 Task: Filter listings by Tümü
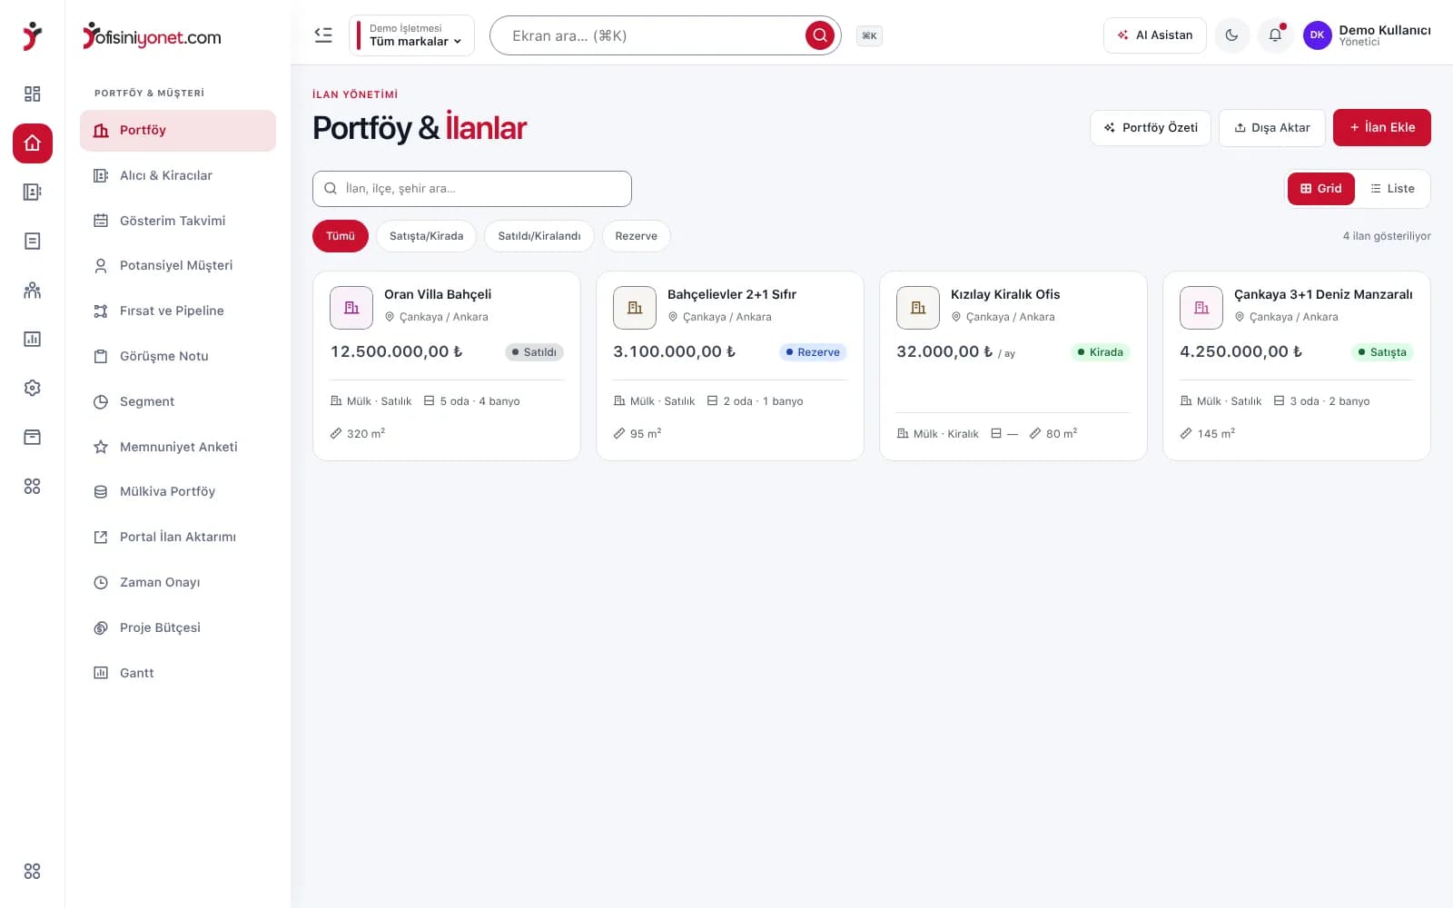[341, 236]
